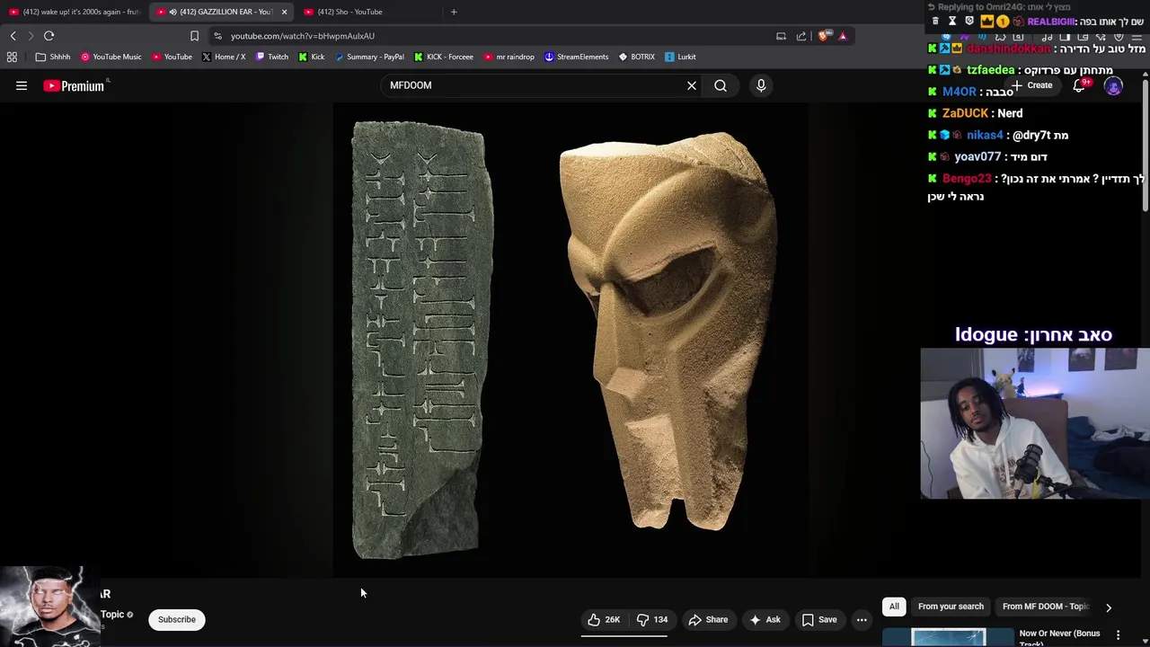Click username yoav077 in chat

(x=977, y=157)
